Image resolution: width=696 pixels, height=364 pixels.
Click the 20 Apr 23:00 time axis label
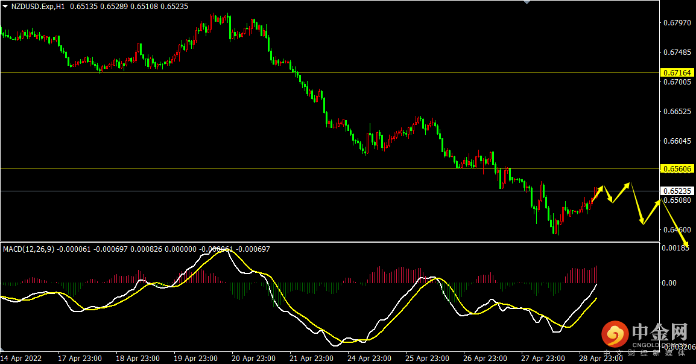click(x=253, y=358)
